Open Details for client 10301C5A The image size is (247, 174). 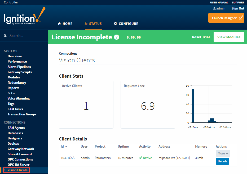coord(222,161)
